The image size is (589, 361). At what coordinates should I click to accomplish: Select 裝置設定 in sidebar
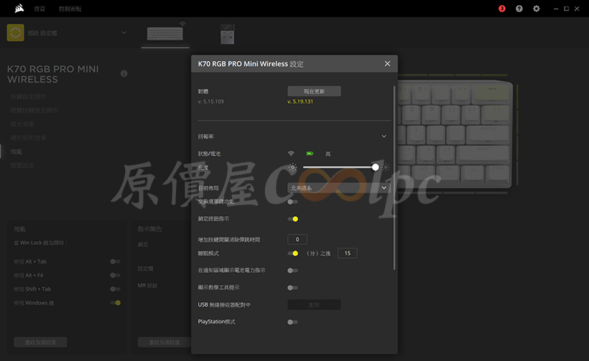tap(22, 165)
